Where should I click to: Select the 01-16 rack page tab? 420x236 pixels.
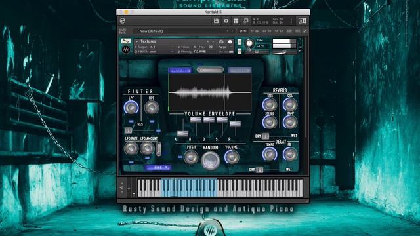tap(243, 31)
